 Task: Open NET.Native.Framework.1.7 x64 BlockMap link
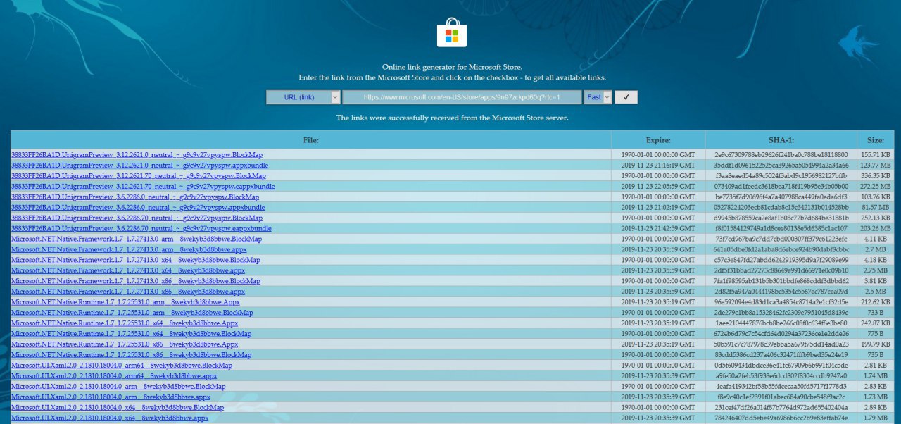(136, 260)
